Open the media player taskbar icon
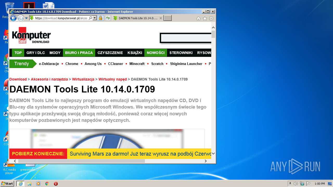The image size is (333, 187). pos(38,184)
